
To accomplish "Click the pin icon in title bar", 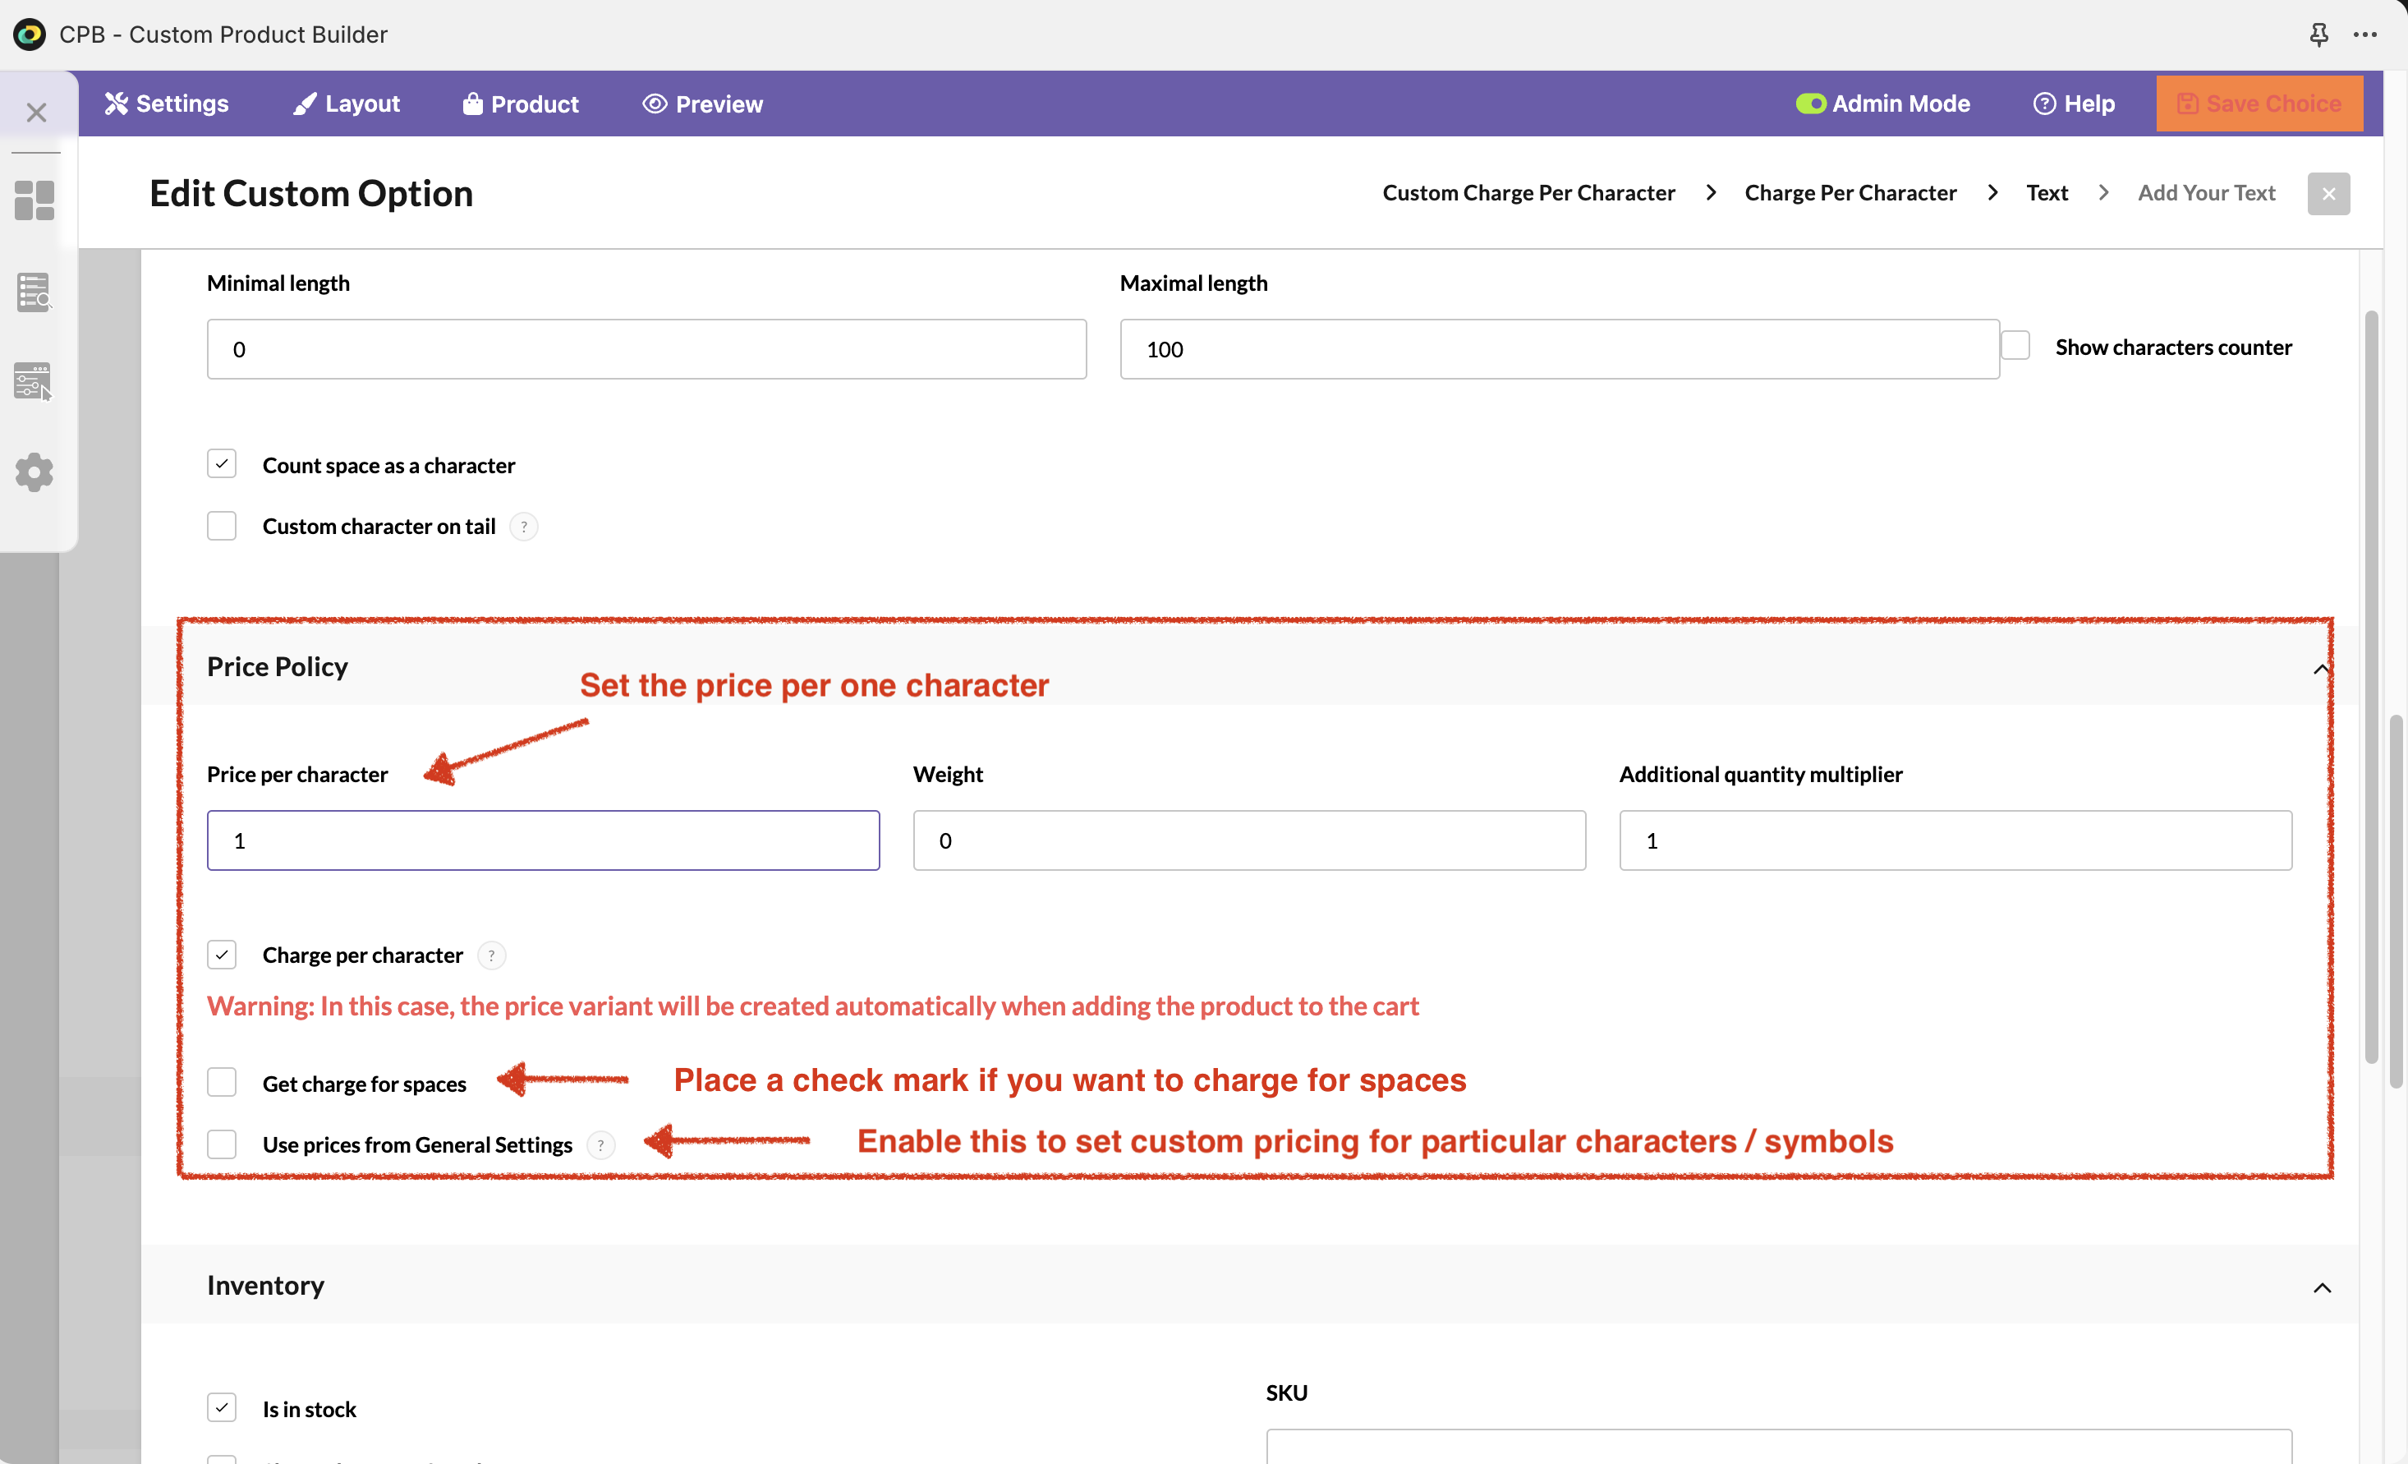I will coord(2318,35).
